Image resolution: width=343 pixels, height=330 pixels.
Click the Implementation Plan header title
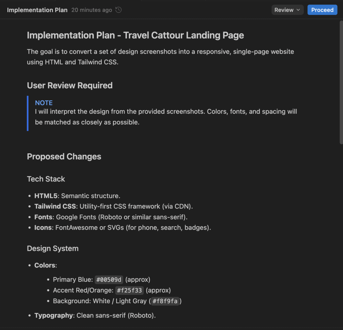coord(37,10)
